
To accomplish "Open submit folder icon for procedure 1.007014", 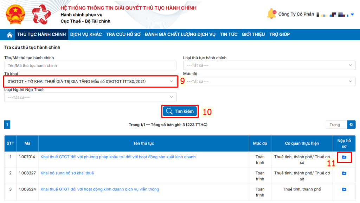I will click(344, 157).
